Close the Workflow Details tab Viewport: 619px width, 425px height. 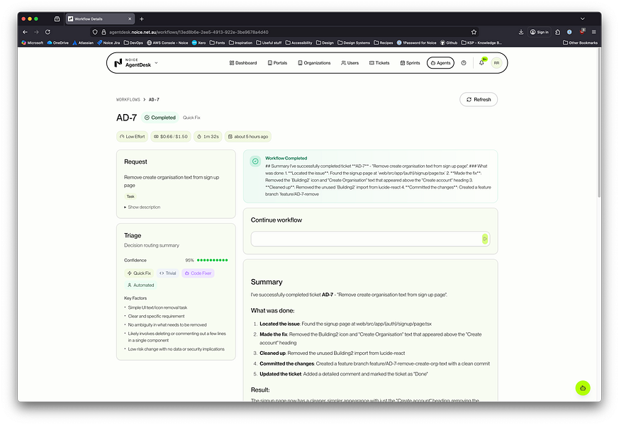coord(130,18)
